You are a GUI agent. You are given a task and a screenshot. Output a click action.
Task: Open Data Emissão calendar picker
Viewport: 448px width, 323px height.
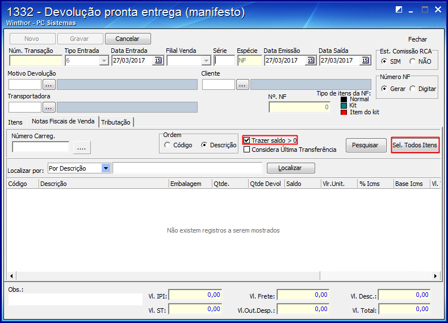point(311,60)
